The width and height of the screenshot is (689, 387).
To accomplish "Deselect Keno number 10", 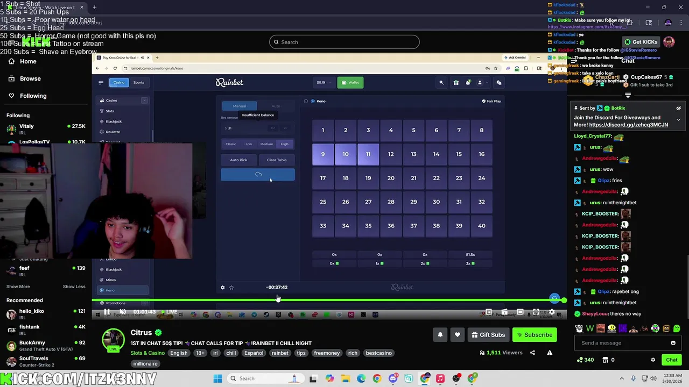I will (x=346, y=154).
